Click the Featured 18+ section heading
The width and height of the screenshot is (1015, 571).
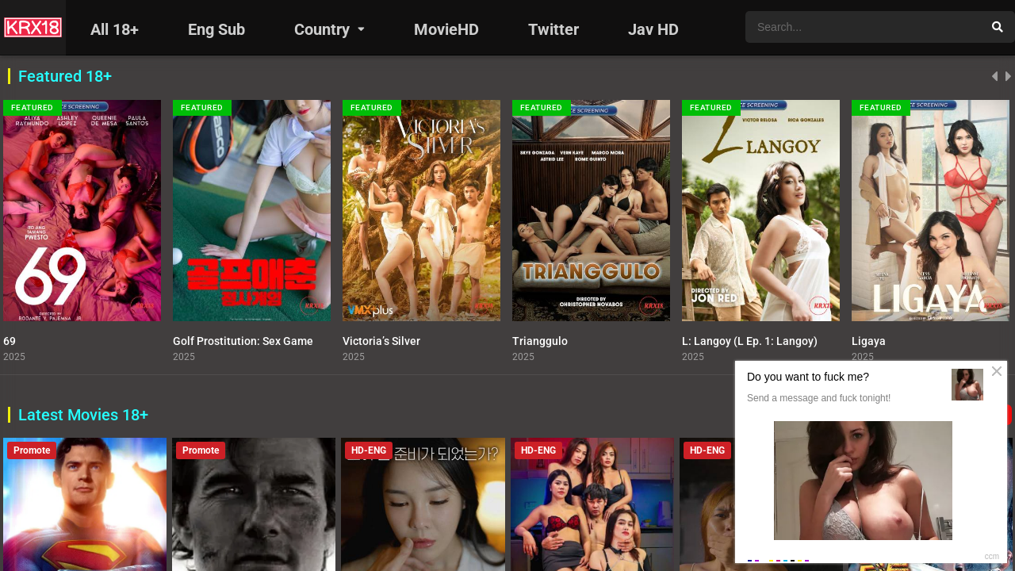(x=65, y=76)
